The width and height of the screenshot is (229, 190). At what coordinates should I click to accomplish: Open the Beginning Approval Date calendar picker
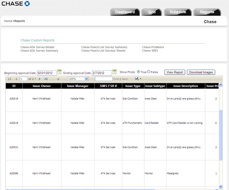(x=59, y=72)
